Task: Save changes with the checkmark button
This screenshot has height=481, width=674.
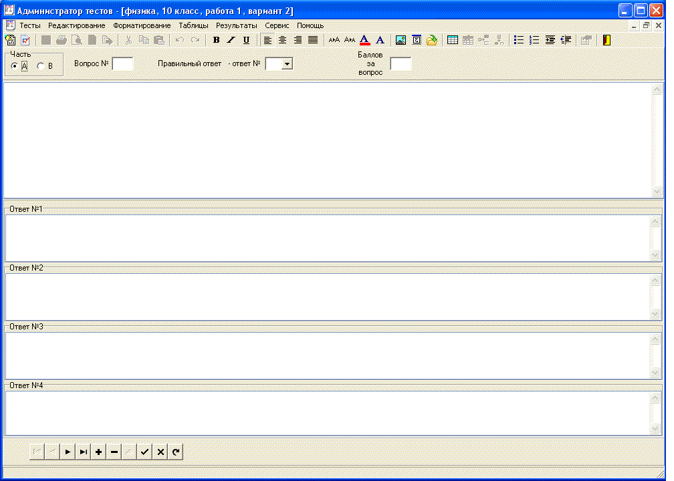Action: pos(144,452)
